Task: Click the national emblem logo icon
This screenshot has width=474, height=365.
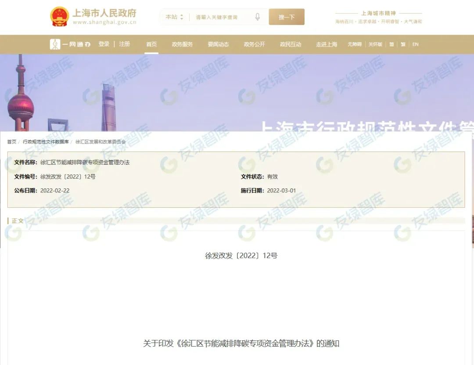Action: click(59, 17)
